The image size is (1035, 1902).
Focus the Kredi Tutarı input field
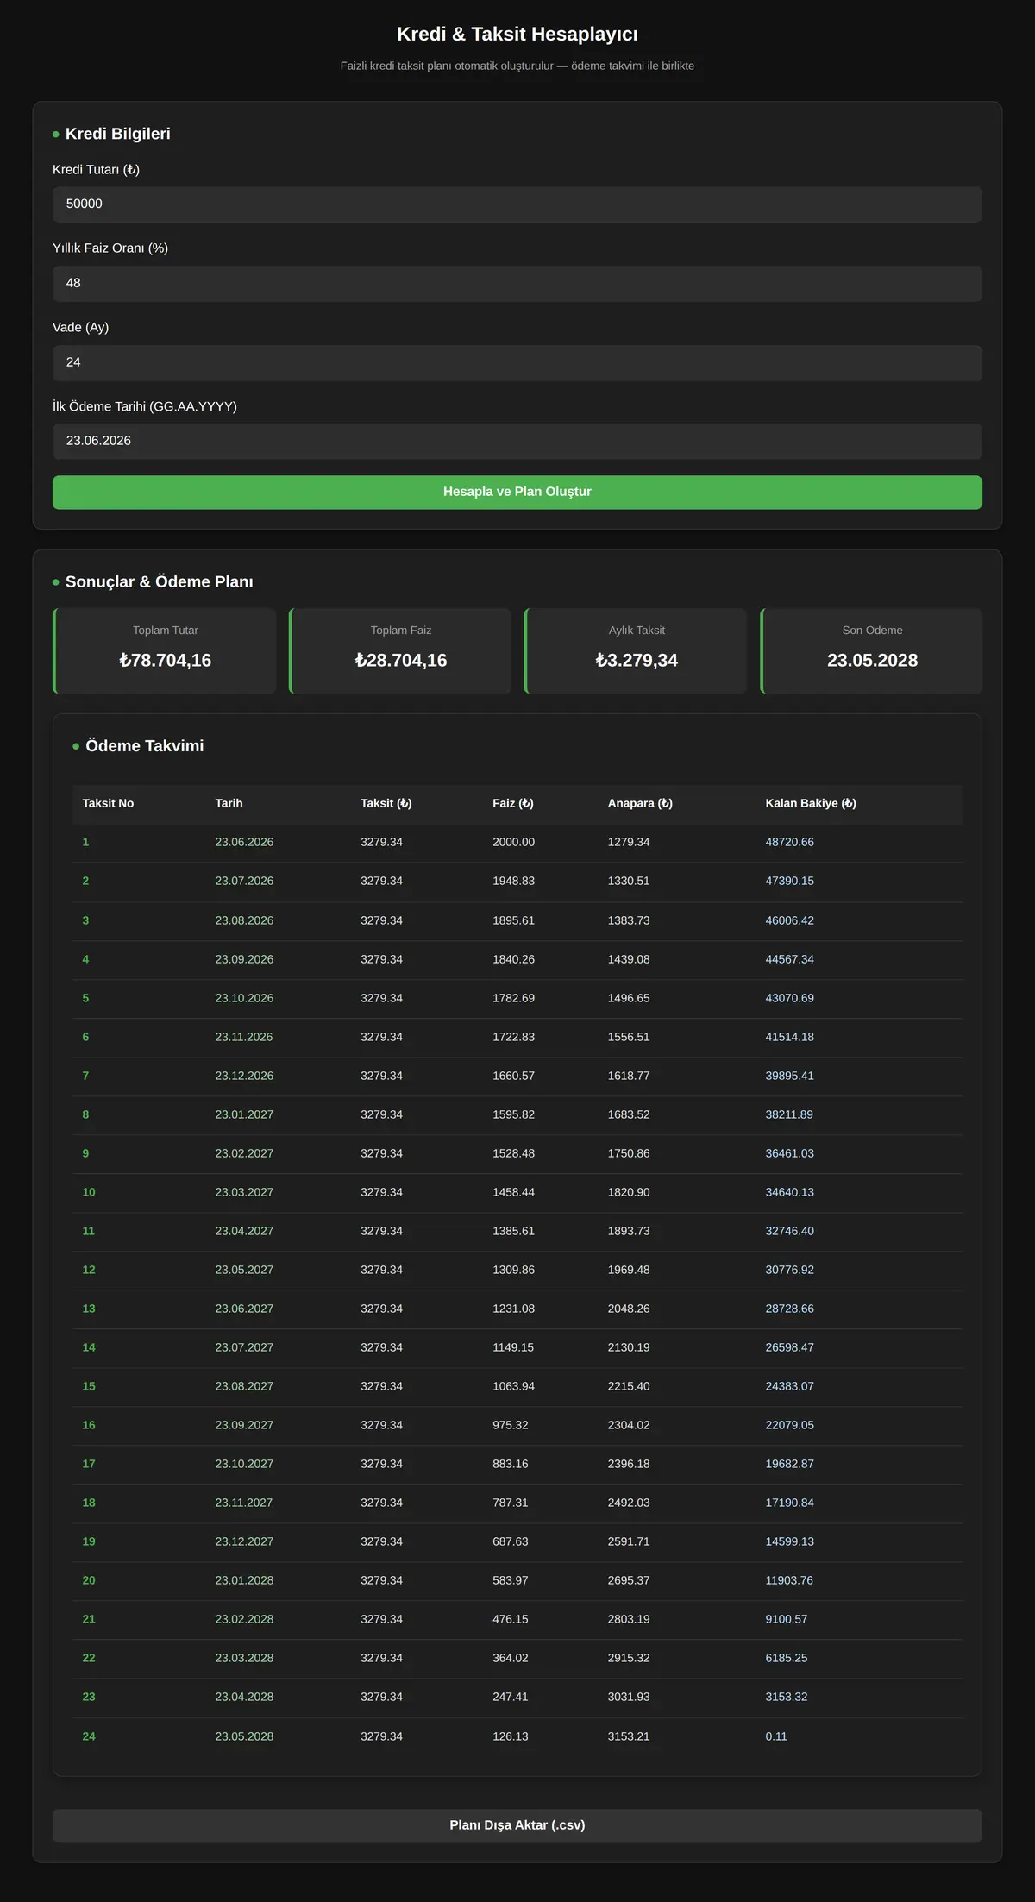517,204
